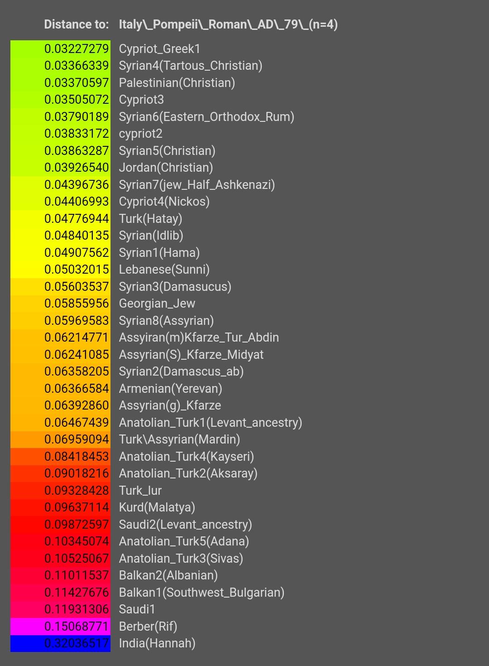
Task: Select the Syrian5(Christian) label
Action: pyautogui.click(x=167, y=151)
